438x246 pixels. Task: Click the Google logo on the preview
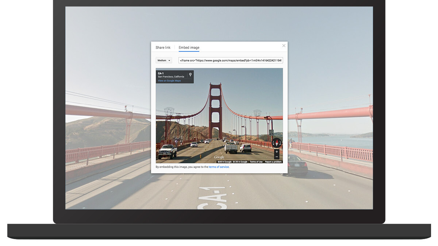click(x=219, y=157)
